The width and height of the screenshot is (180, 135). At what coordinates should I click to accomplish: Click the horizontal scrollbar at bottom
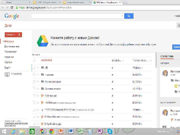[x=34, y=127]
